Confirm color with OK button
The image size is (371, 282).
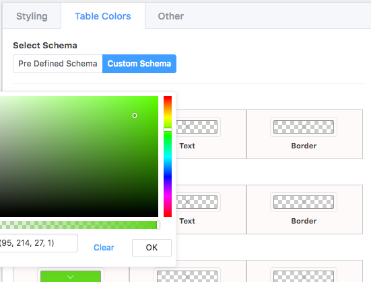[x=151, y=248]
